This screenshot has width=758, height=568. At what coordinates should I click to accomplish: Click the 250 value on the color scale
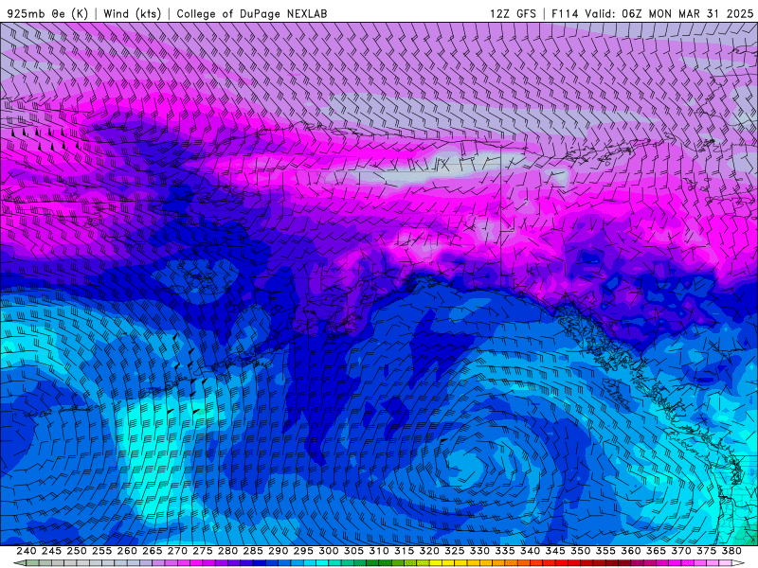pos(77,551)
